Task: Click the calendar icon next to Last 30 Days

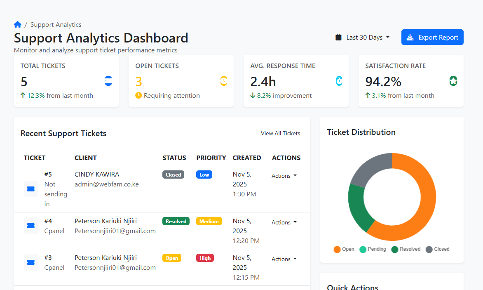Action: tap(339, 37)
